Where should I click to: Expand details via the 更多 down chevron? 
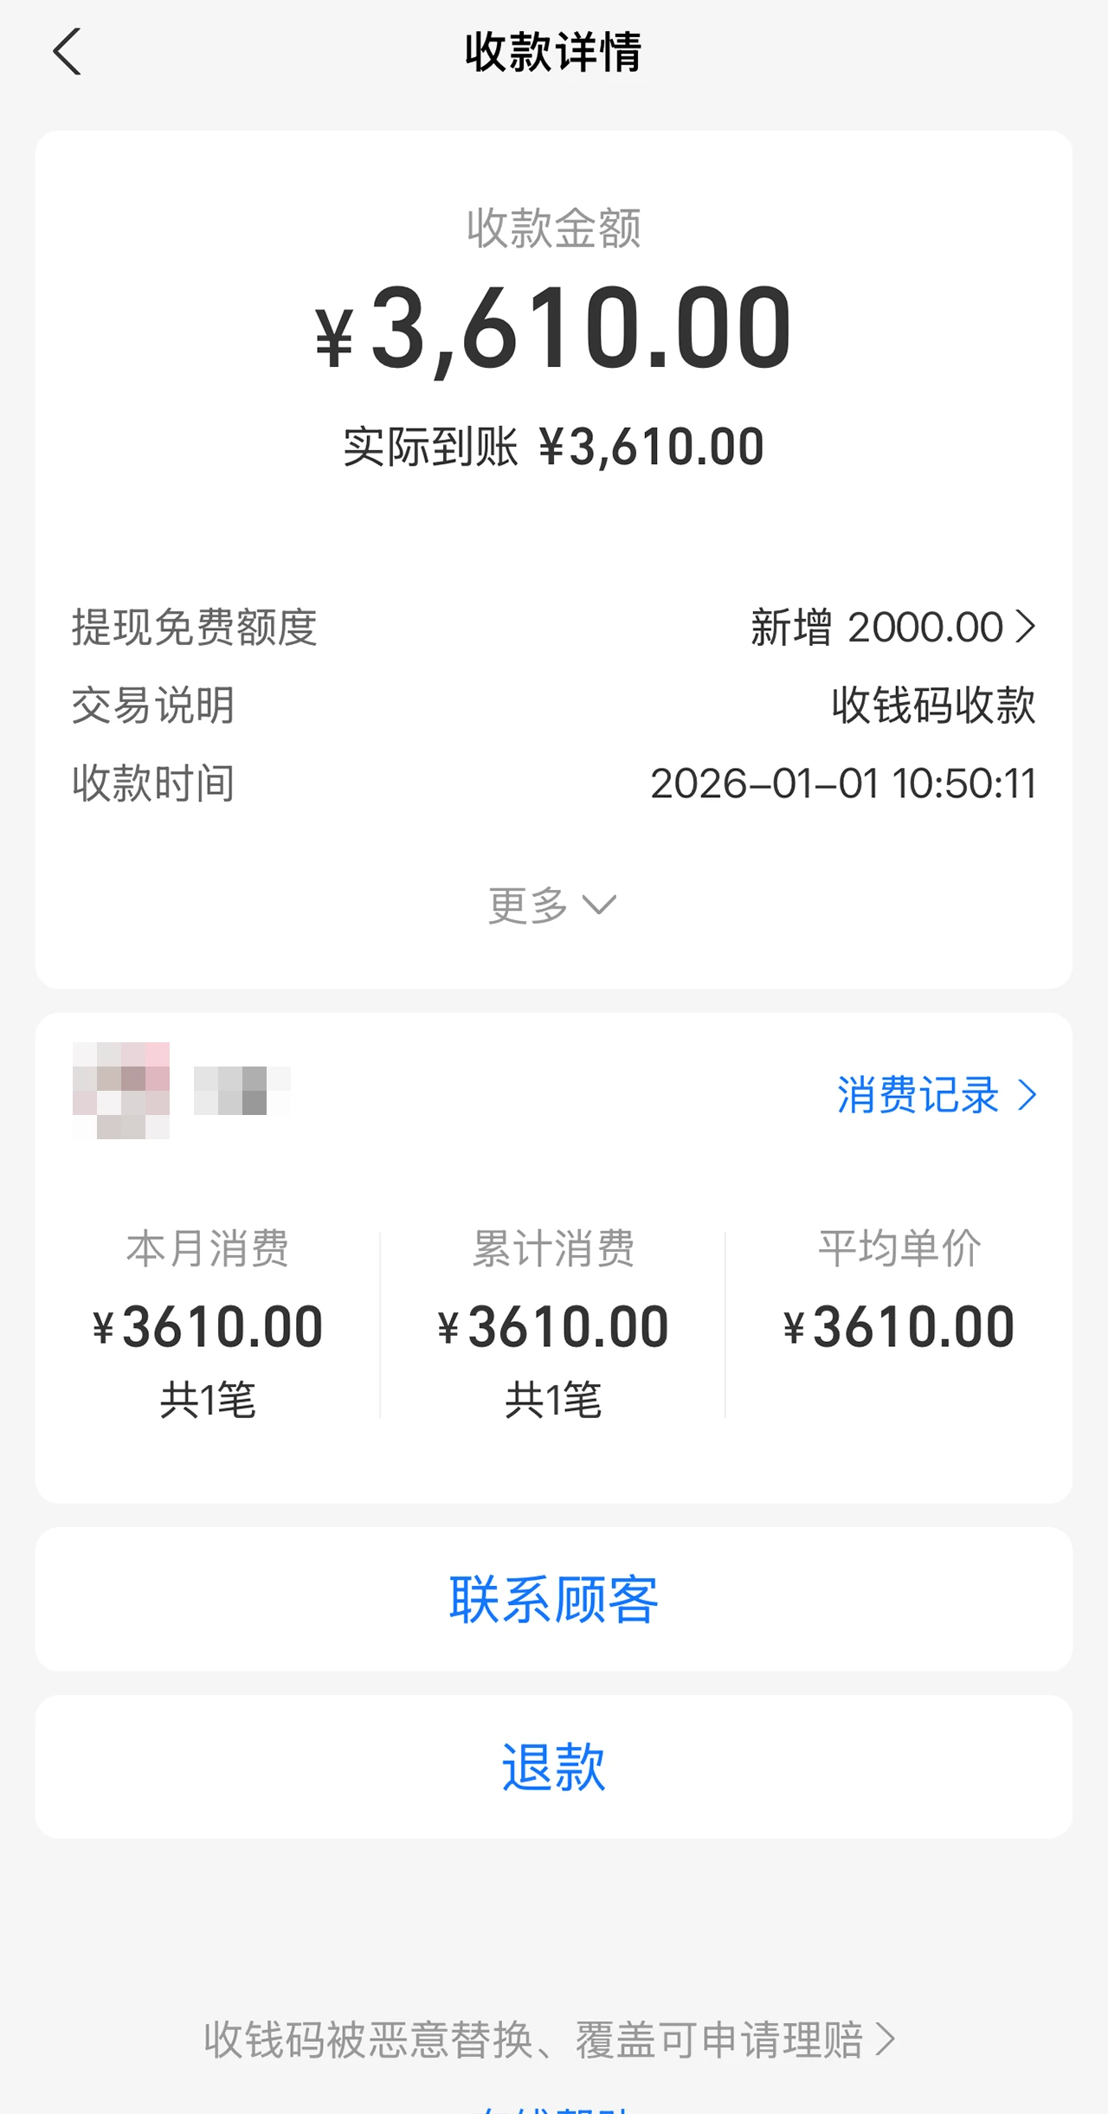click(x=599, y=906)
